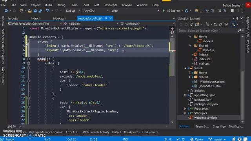
Task: Toggle the highlighted Preview Selected Items button
Action: [x=233, y=24]
